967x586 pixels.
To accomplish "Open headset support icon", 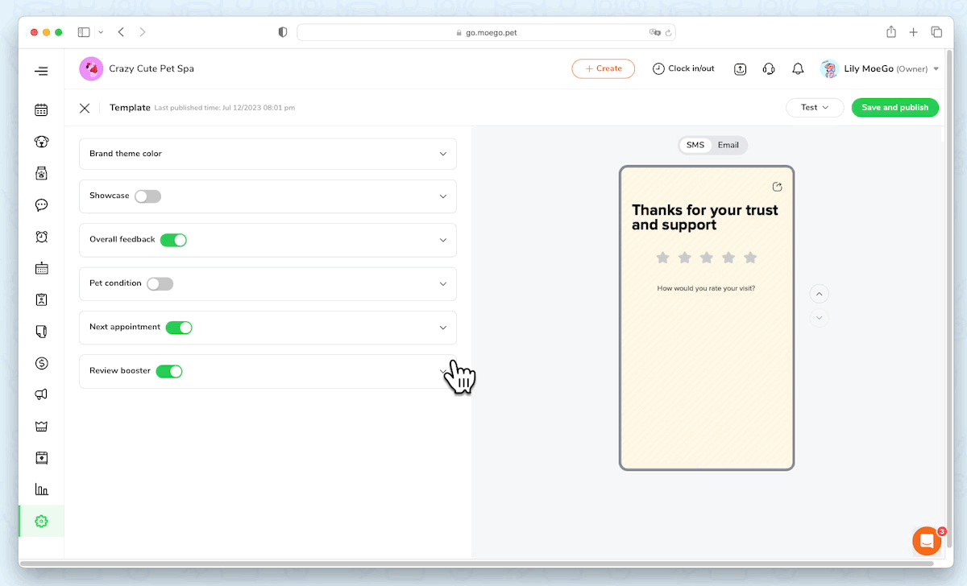I will [x=769, y=69].
